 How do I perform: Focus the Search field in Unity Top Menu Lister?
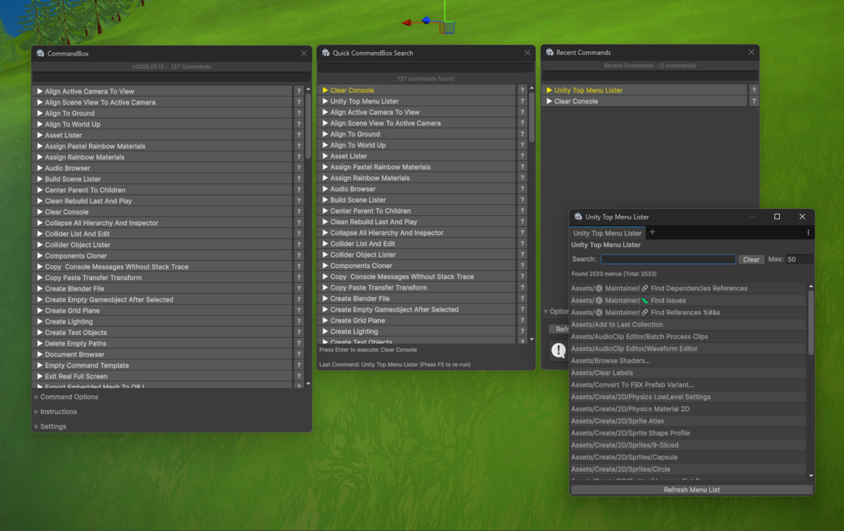tap(668, 260)
